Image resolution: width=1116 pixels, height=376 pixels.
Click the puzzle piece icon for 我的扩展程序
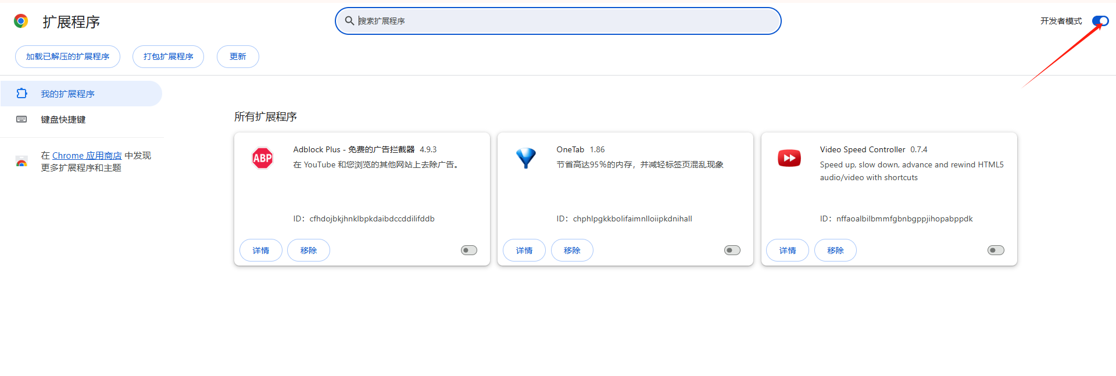22,94
